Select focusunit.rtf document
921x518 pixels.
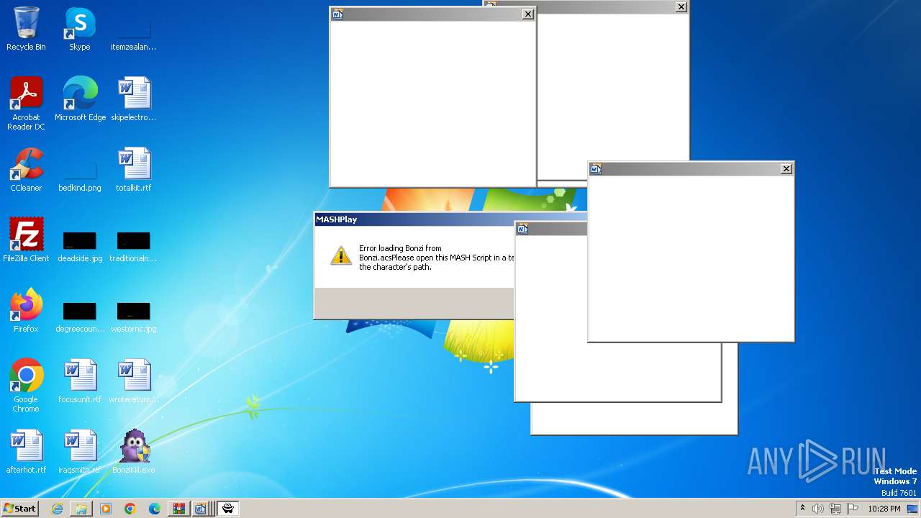pos(80,381)
